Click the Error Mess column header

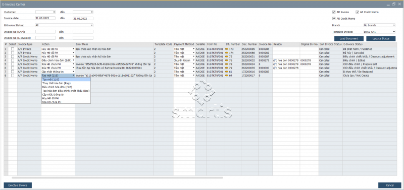pyautogui.click(x=114, y=44)
